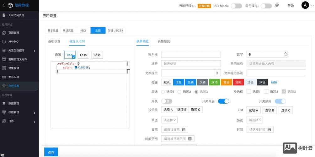This screenshot has width=315, height=157.
Task: Toggle the 角色模拟 switch
Action: coord(266,6)
